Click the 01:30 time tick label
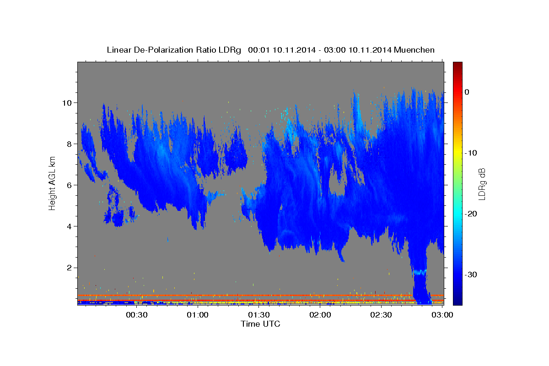549x366 pixels. point(259,315)
